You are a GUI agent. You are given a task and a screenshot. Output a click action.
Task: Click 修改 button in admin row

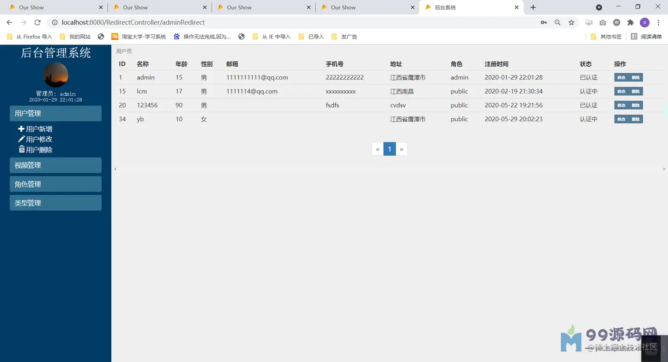pos(621,78)
